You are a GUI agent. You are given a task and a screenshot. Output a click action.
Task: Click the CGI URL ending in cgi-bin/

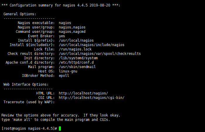click(x=91, y=98)
